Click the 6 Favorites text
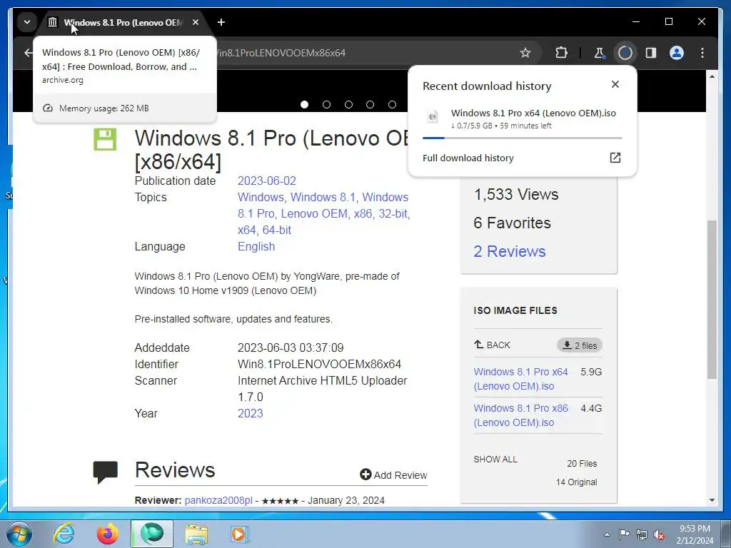Image resolution: width=731 pixels, height=548 pixels. click(x=512, y=223)
